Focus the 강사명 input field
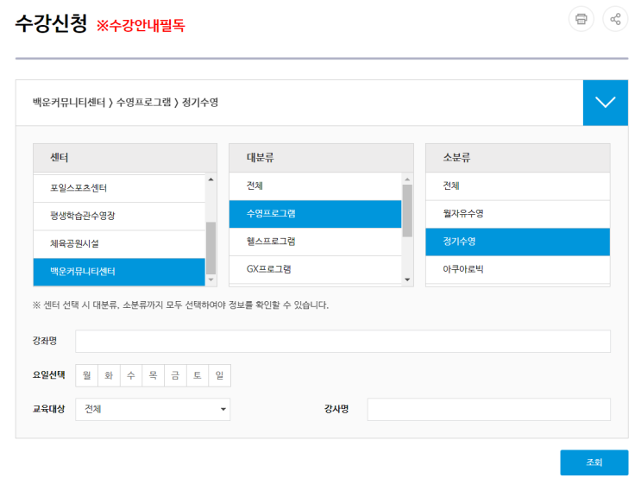The image size is (641, 484). click(x=489, y=410)
